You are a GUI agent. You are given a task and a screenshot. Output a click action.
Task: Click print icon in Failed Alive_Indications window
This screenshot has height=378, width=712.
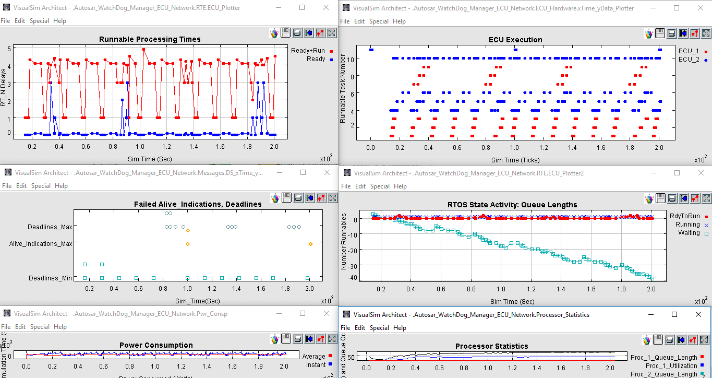297,198
